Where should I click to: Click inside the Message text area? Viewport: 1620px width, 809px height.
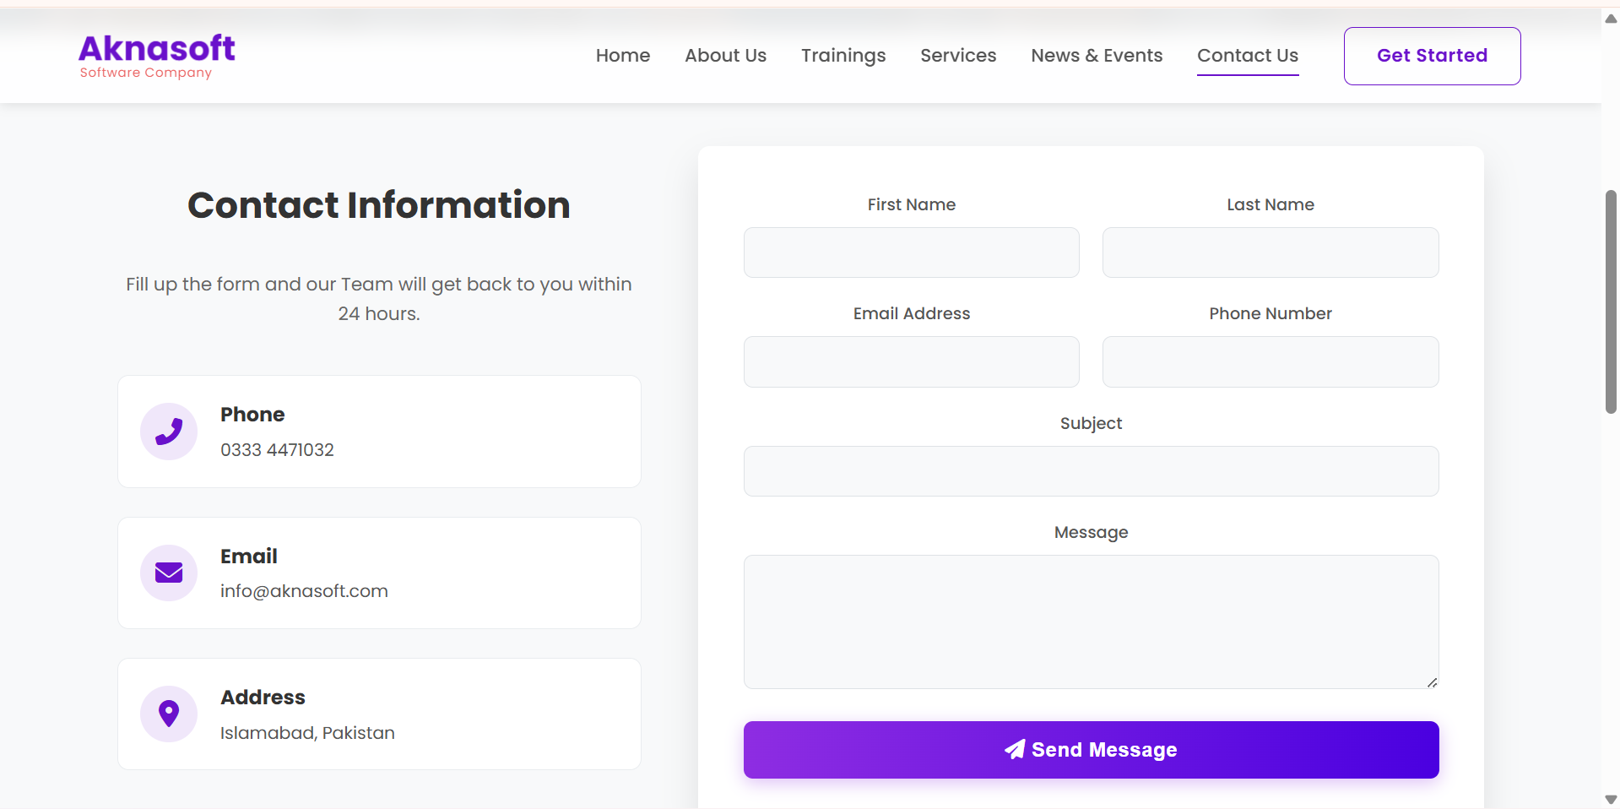pyautogui.click(x=1091, y=621)
